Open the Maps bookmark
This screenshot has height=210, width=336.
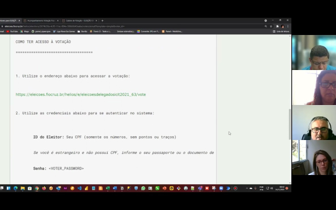click(x=25, y=31)
